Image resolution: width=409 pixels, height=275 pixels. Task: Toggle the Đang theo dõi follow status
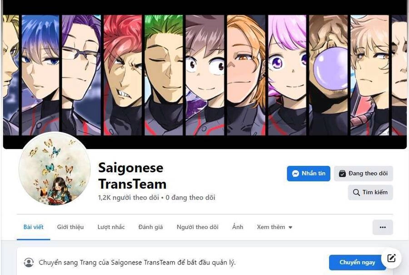(x=364, y=174)
